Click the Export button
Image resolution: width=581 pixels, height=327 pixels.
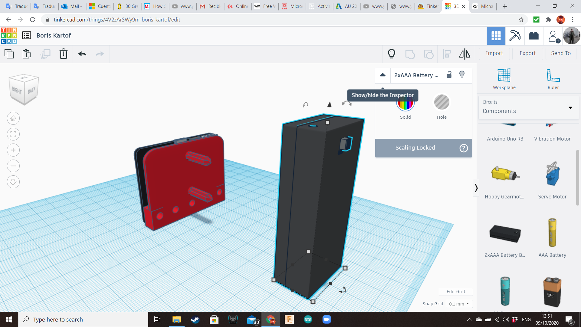[527, 53]
